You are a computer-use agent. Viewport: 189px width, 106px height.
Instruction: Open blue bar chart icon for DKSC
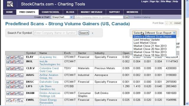coord(8,82)
